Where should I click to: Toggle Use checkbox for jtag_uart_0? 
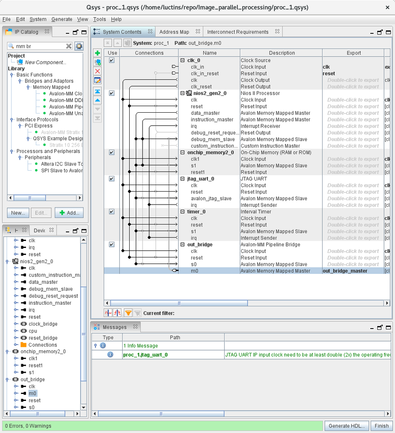tap(112, 179)
